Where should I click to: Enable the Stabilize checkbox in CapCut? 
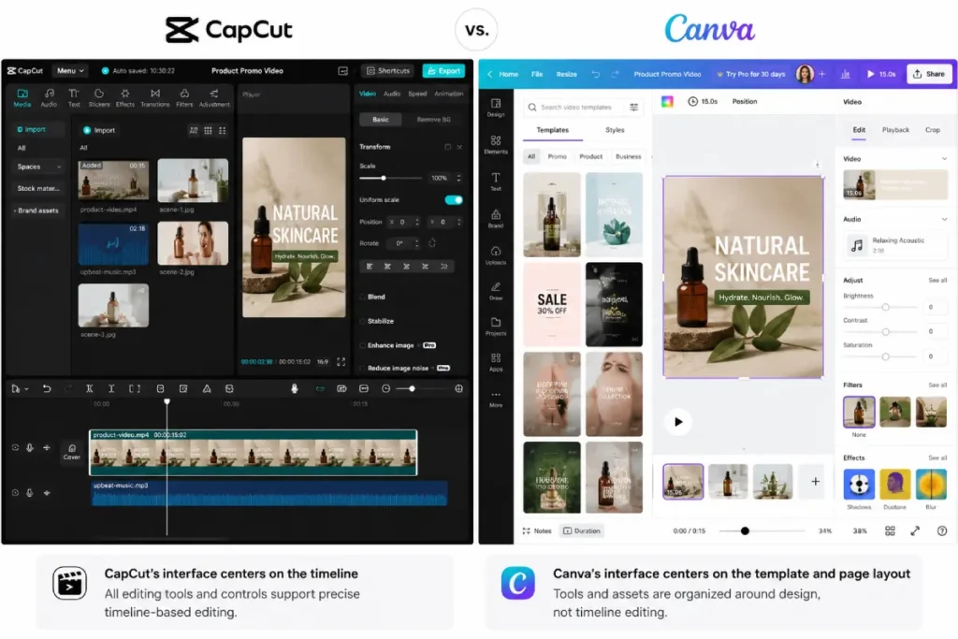[x=362, y=321]
